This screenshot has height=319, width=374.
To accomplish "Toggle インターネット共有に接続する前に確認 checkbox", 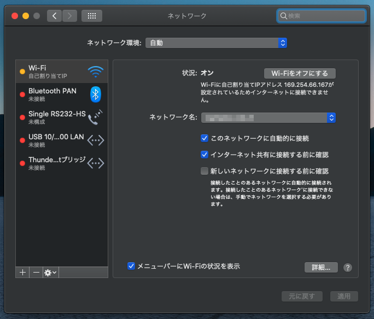I will click(204, 155).
